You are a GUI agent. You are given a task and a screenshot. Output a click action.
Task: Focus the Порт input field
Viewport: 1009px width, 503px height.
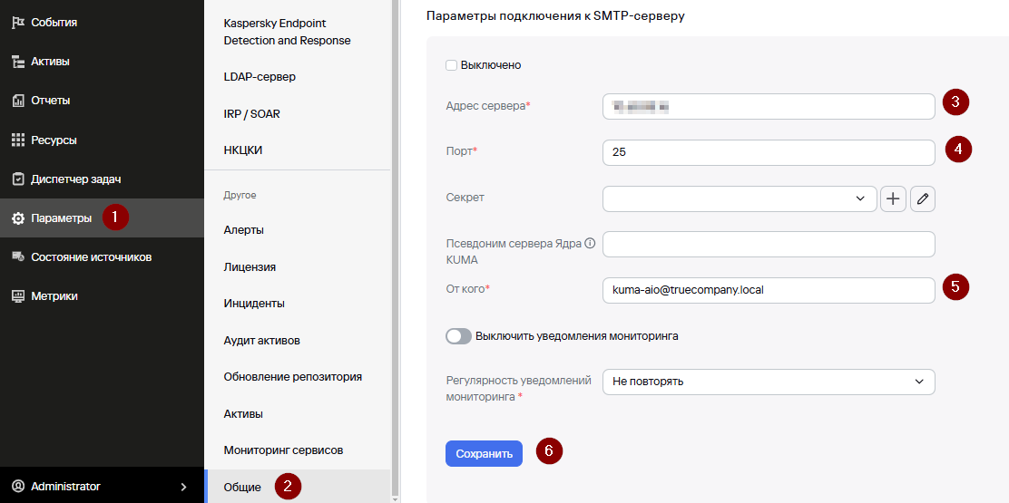point(769,153)
